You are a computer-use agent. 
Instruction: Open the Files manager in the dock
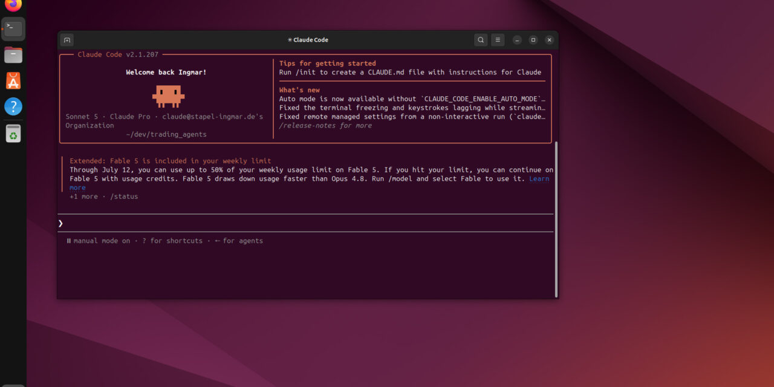[13, 55]
